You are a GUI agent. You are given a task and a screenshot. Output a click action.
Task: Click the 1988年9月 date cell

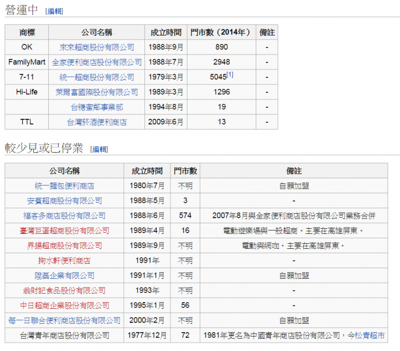point(166,47)
